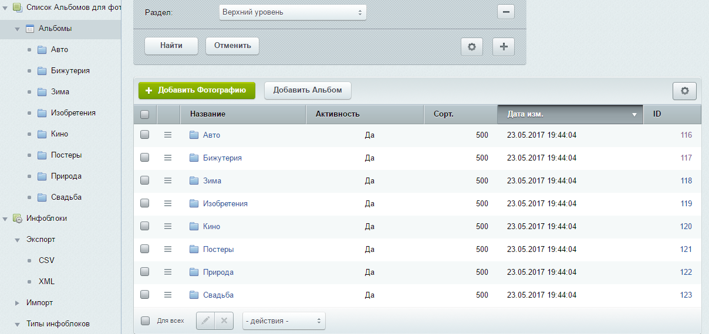Sort by the Дата изм. column header
This screenshot has width=709, height=334.
(x=570, y=114)
